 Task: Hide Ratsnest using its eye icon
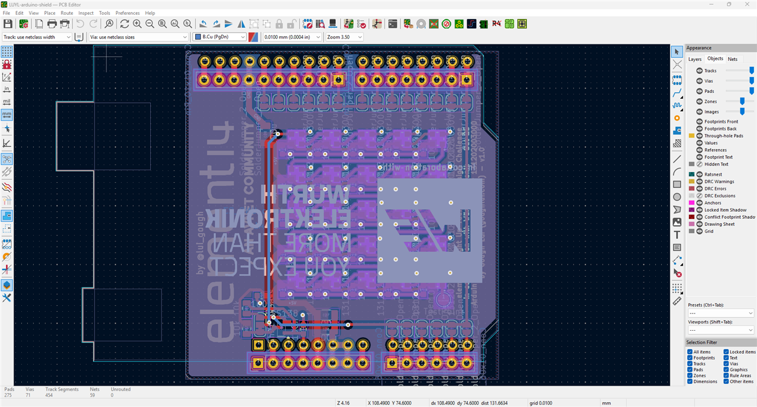[x=700, y=175]
